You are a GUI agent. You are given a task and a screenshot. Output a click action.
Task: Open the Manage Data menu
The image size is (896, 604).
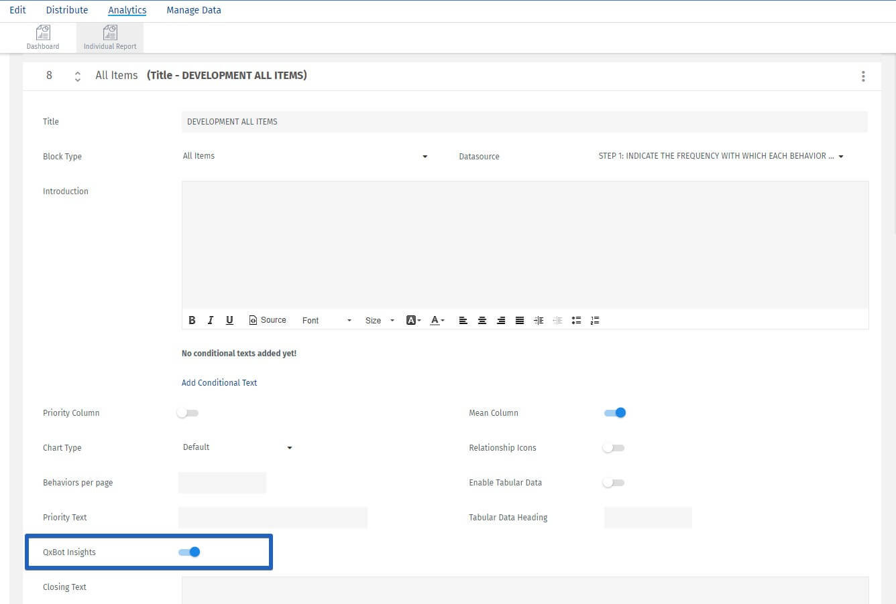tap(194, 9)
